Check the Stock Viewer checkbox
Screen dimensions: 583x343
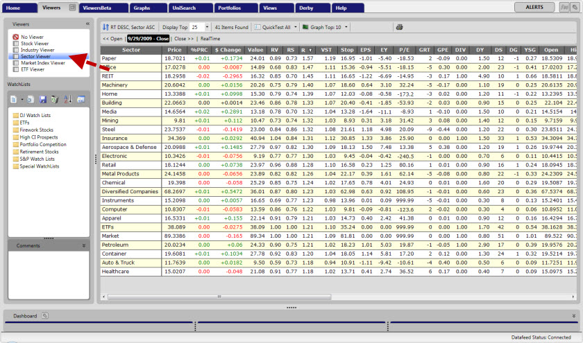point(16,44)
